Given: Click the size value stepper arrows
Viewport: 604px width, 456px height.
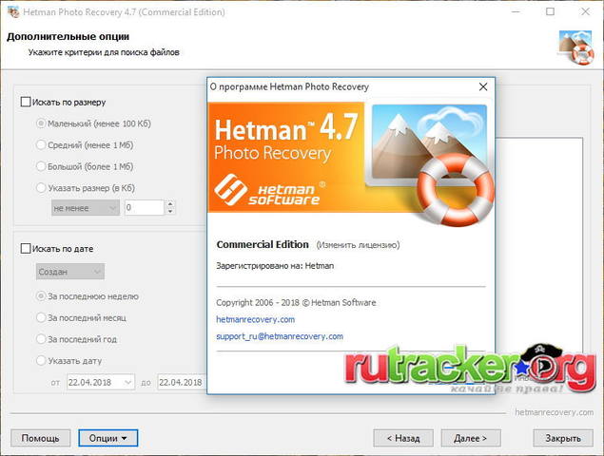Looking at the screenshot, I should click(x=170, y=207).
